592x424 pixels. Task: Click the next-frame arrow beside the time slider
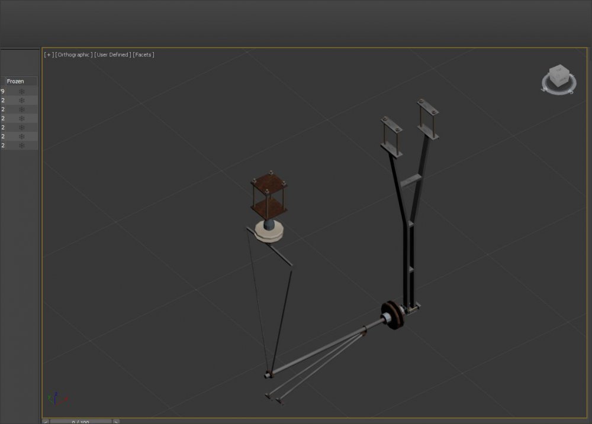pos(116,422)
